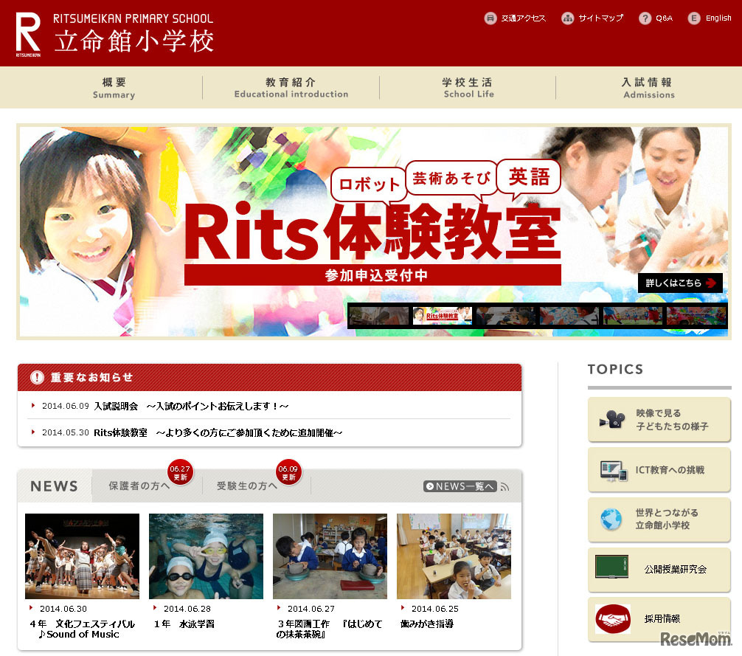This screenshot has height=656, width=742.
Task: Open the 入試情報 Admissions menu
Action: (649, 88)
